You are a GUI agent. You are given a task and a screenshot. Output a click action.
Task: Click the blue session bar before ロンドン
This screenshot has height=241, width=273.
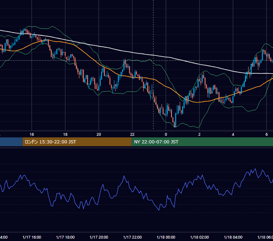(x=11, y=142)
